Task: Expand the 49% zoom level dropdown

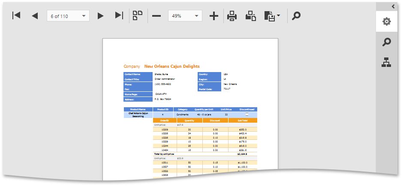Action: pyautogui.click(x=197, y=16)
